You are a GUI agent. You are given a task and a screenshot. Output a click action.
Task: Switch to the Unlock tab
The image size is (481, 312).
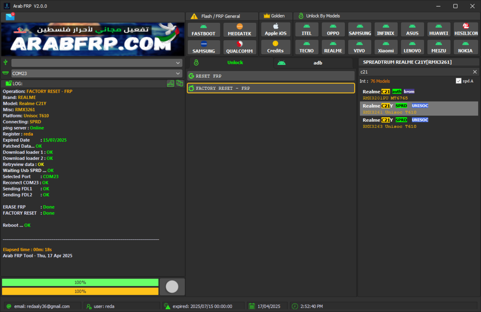[231, 63]
